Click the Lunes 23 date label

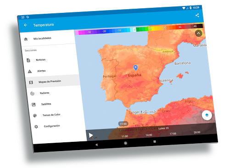point(163,128)
